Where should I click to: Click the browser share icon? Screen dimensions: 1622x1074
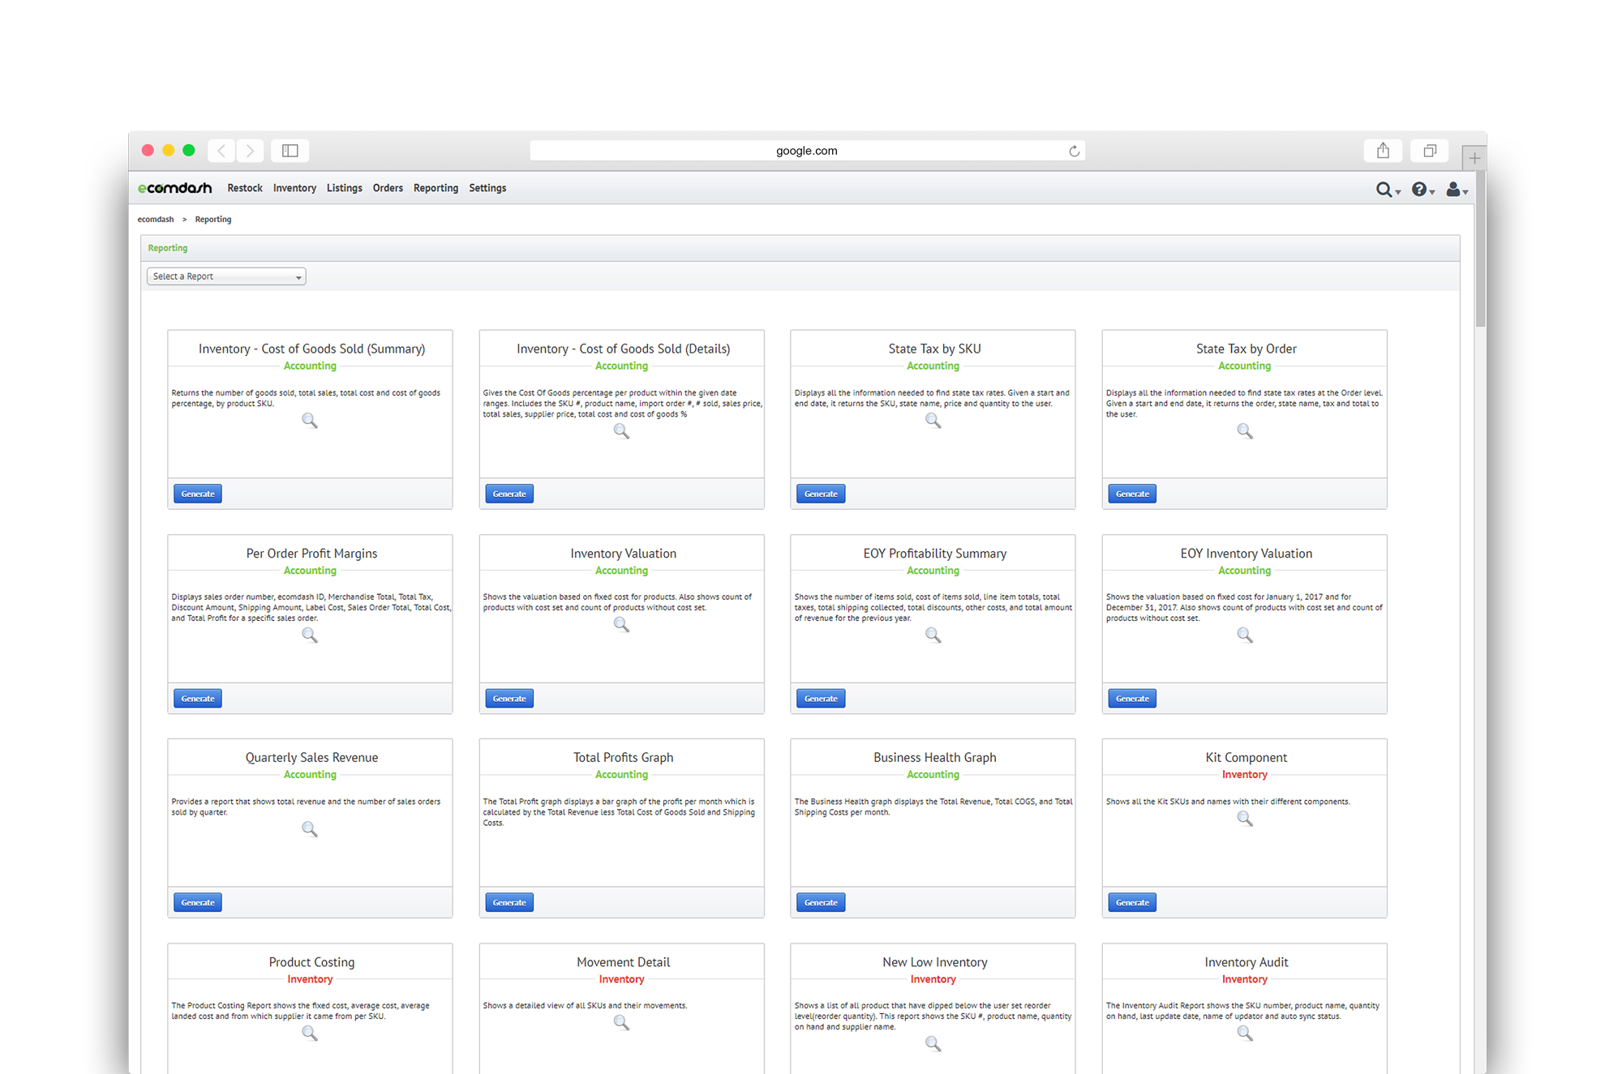pos(1383,151)
